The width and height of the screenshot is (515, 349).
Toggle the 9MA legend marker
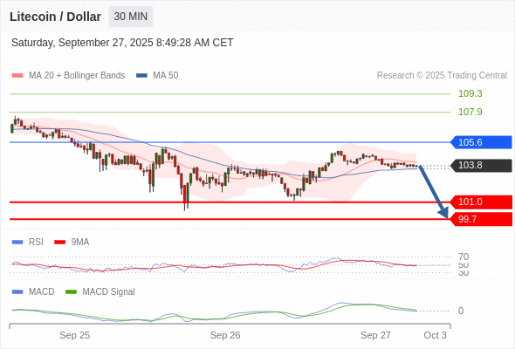(x=59, y=243)
